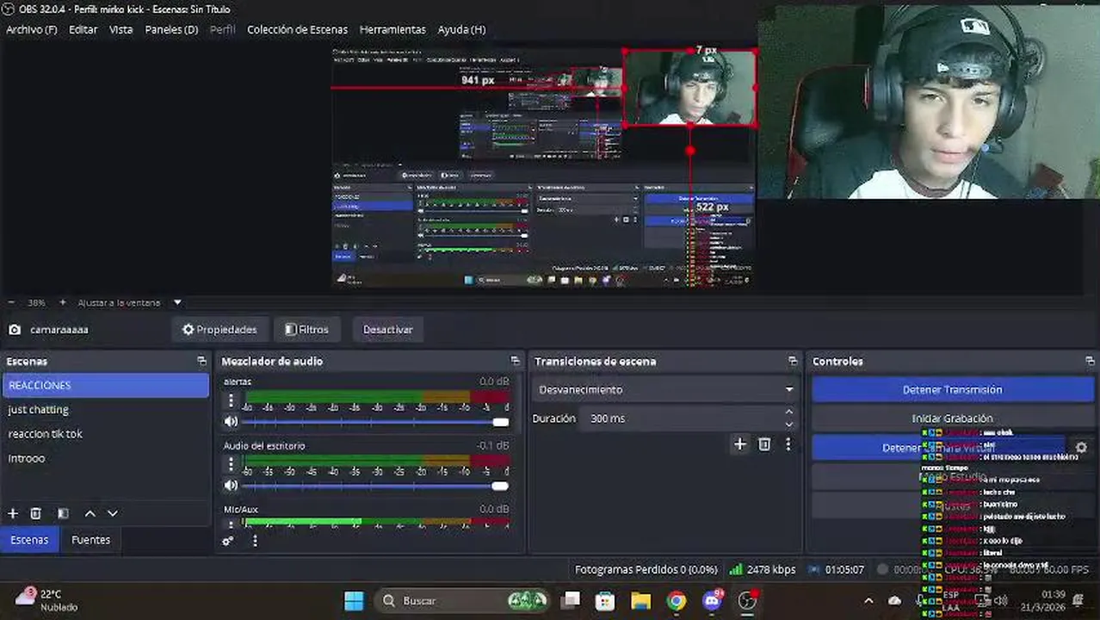Image resolution: width=1100 pixels, height=620 pixels.
Task: Zoom in preview with plus icon
Action: [x=62, y=302]
